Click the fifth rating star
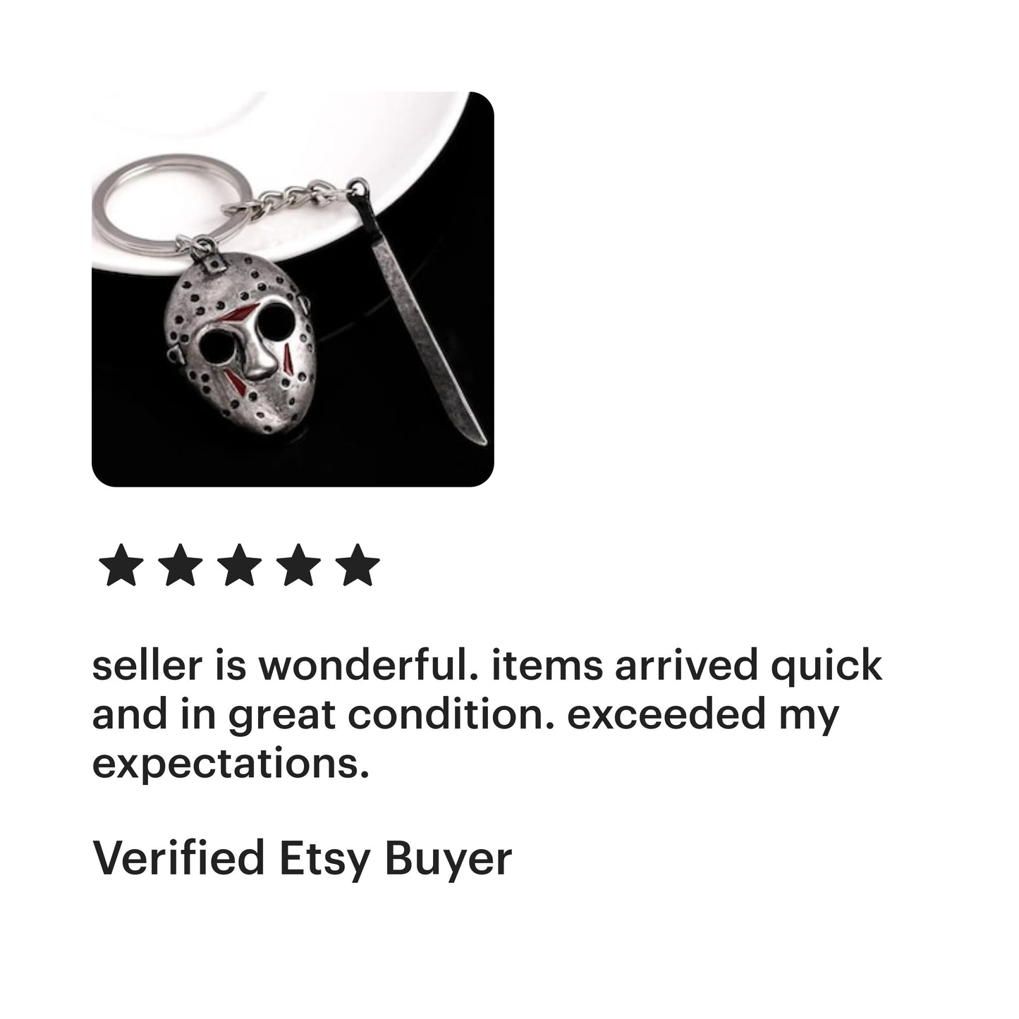Image resolution: width=1019 pixels, height=1019 pixels. click(357, 565)
